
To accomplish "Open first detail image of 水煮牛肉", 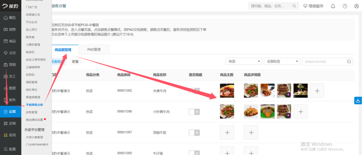I will tap(251, 91).
